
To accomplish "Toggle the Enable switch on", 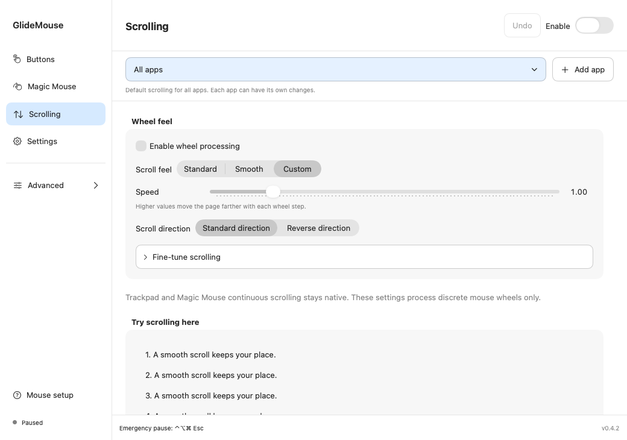I will (x=594, y=25).
